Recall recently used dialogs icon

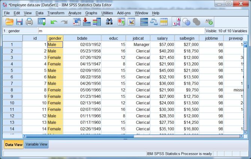[42, 22]
